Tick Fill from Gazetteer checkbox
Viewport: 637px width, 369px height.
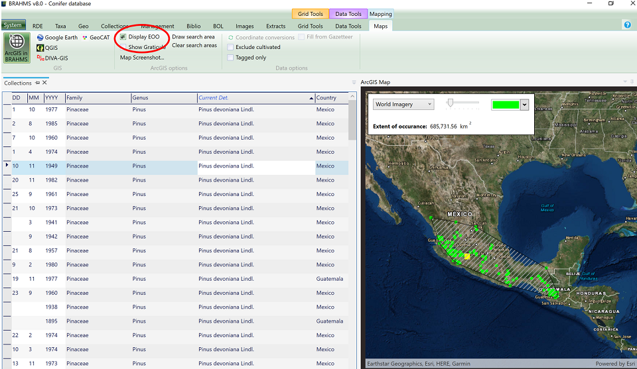pos(301,37)
